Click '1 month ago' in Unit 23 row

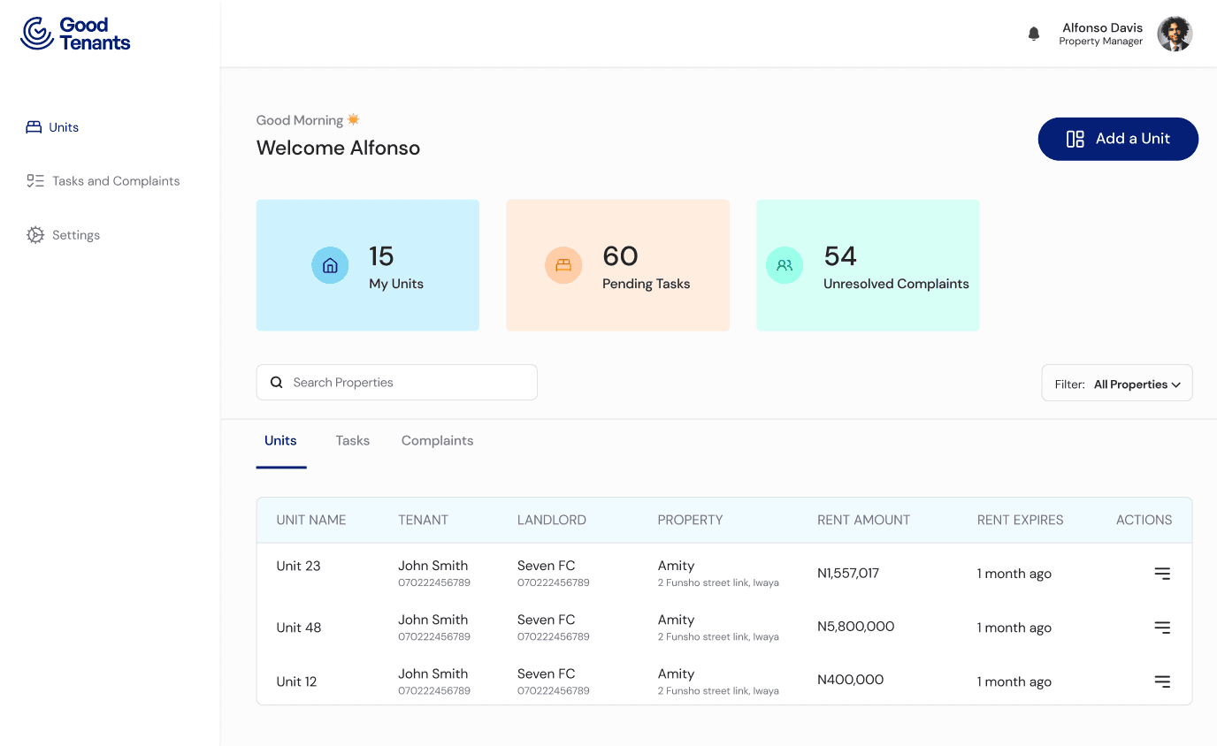click(x=1014, y=574)
